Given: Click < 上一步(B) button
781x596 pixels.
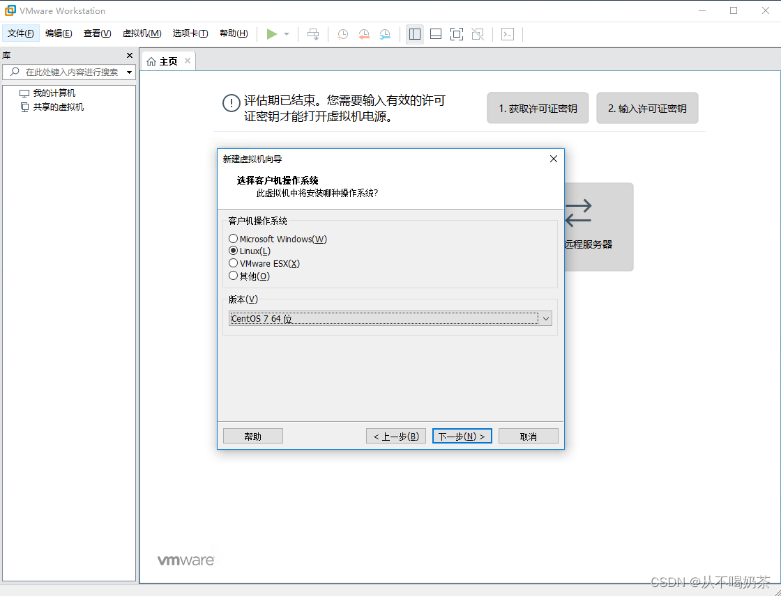Looking at the screenshot, I should tap(396, 437).
